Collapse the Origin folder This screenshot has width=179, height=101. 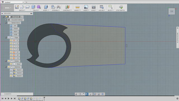click(6, 37)
